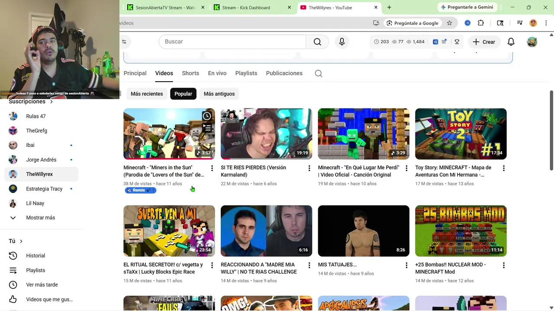The width and height of the screenshot is (554, 311).
Task: Open SUERTE VEN A MI video thumbnail
Action: [x=169, y=231]
